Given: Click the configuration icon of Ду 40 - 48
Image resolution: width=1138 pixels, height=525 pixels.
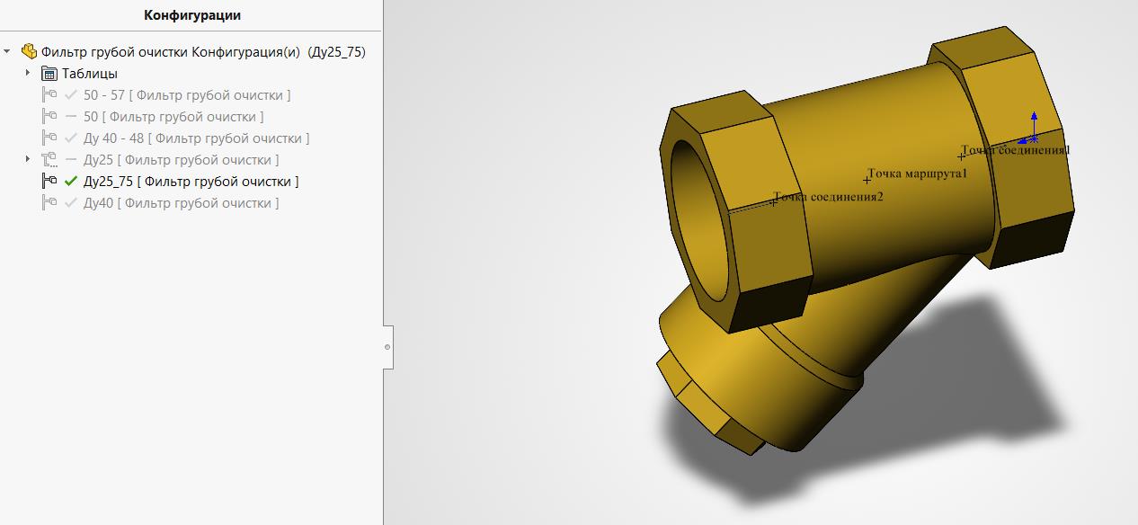Looking at the screenshot, I should coord(49,138).
